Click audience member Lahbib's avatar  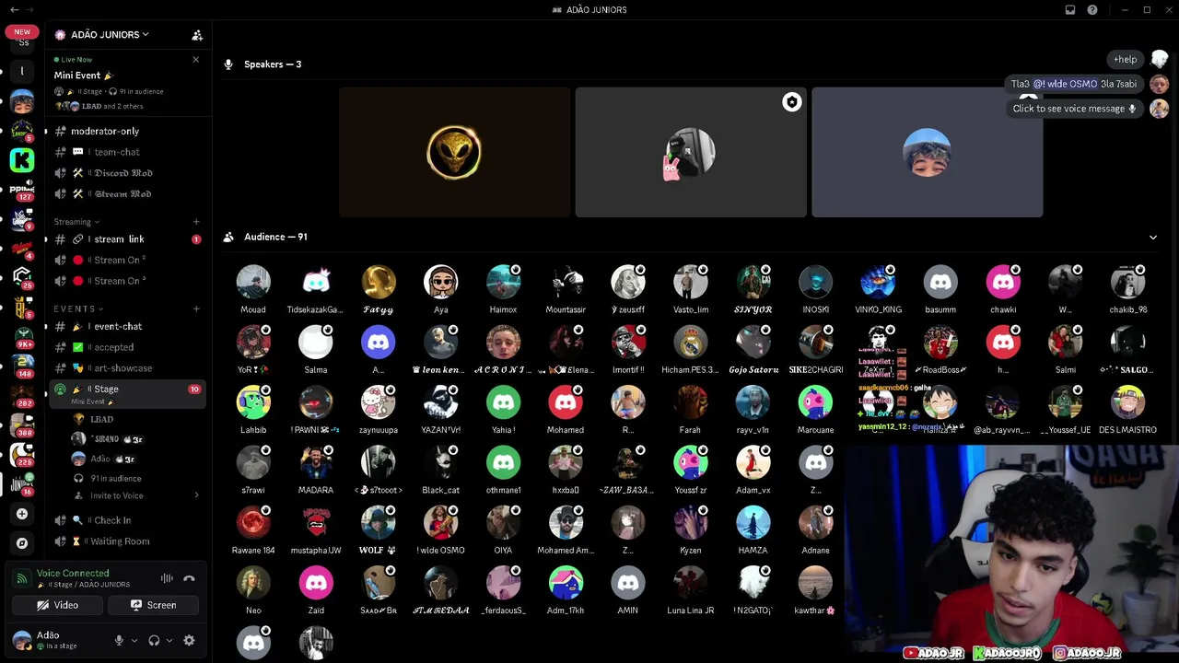coord(253,403)
